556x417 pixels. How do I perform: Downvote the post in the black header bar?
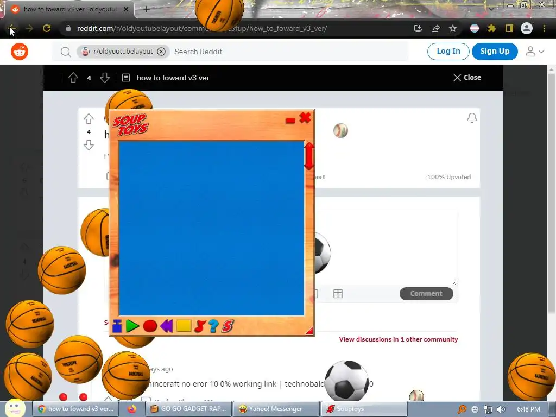[x=105, y=78]
